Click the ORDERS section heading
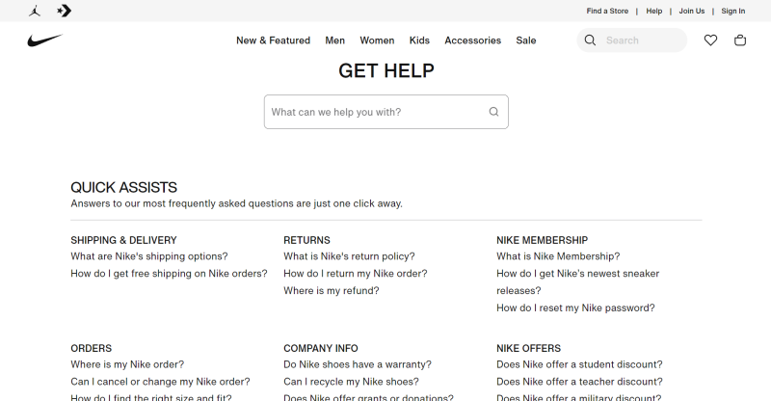The height and width of the screenshot is (401, 771). coord(91,348)
